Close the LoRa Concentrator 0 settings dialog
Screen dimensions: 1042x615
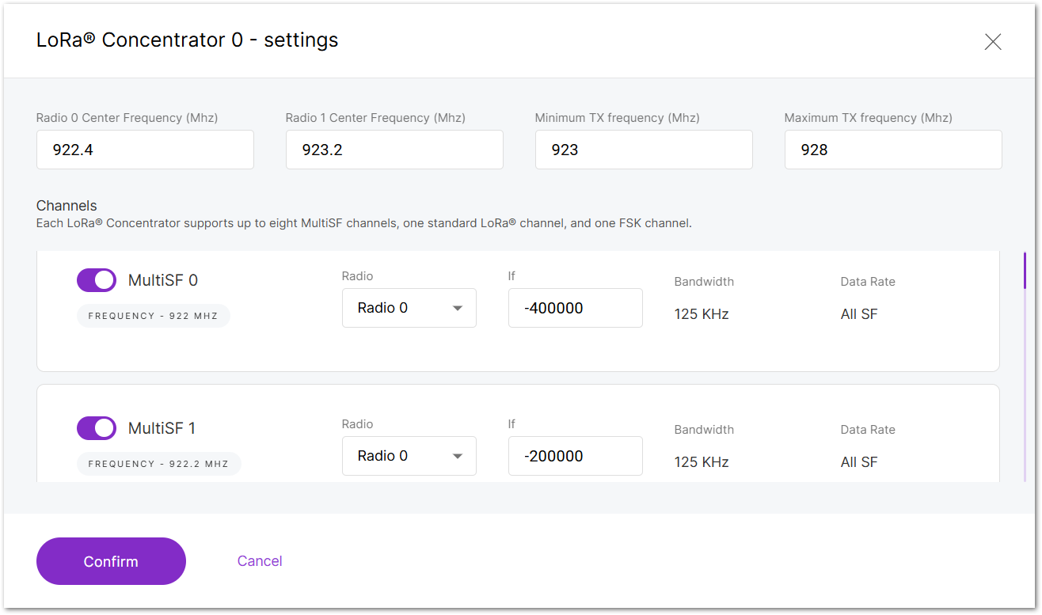pos(993,42)
